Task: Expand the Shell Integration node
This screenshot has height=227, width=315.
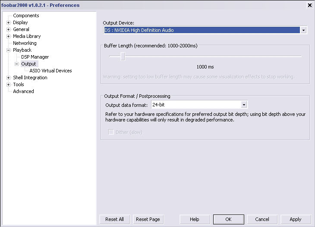Action: pos(8,78)
